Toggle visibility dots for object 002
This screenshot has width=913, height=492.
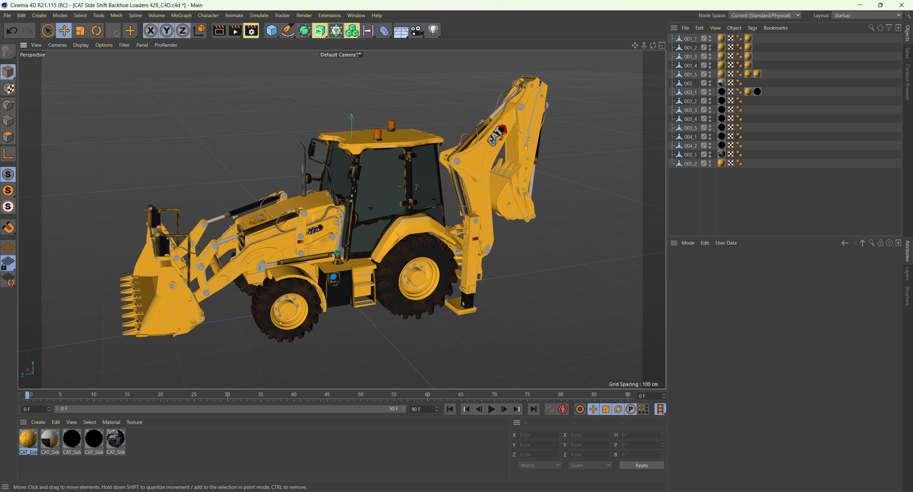tap(710, 83)
